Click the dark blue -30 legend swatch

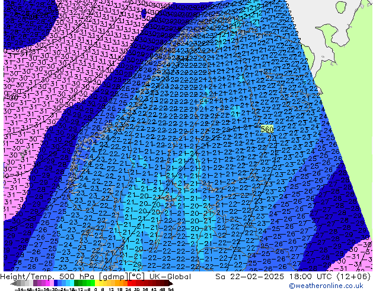[56, 284]
